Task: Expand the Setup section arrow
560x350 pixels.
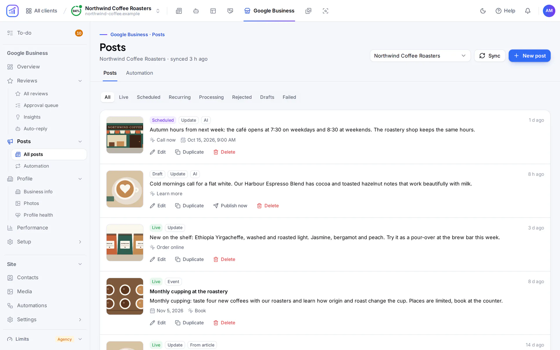Action: point(80,242)
